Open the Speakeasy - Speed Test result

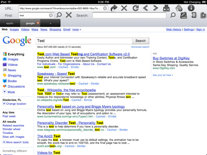[56, 74]
